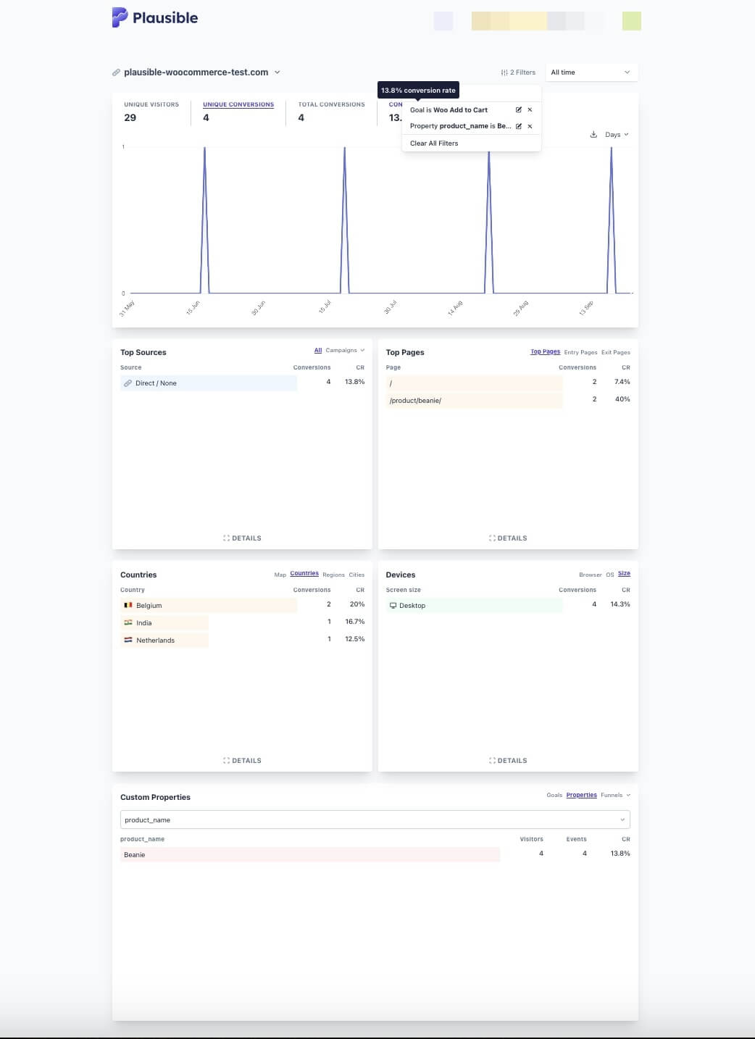Switch to Entry Pages tab
755x1039 pixels.
click(x=580, y=353)
